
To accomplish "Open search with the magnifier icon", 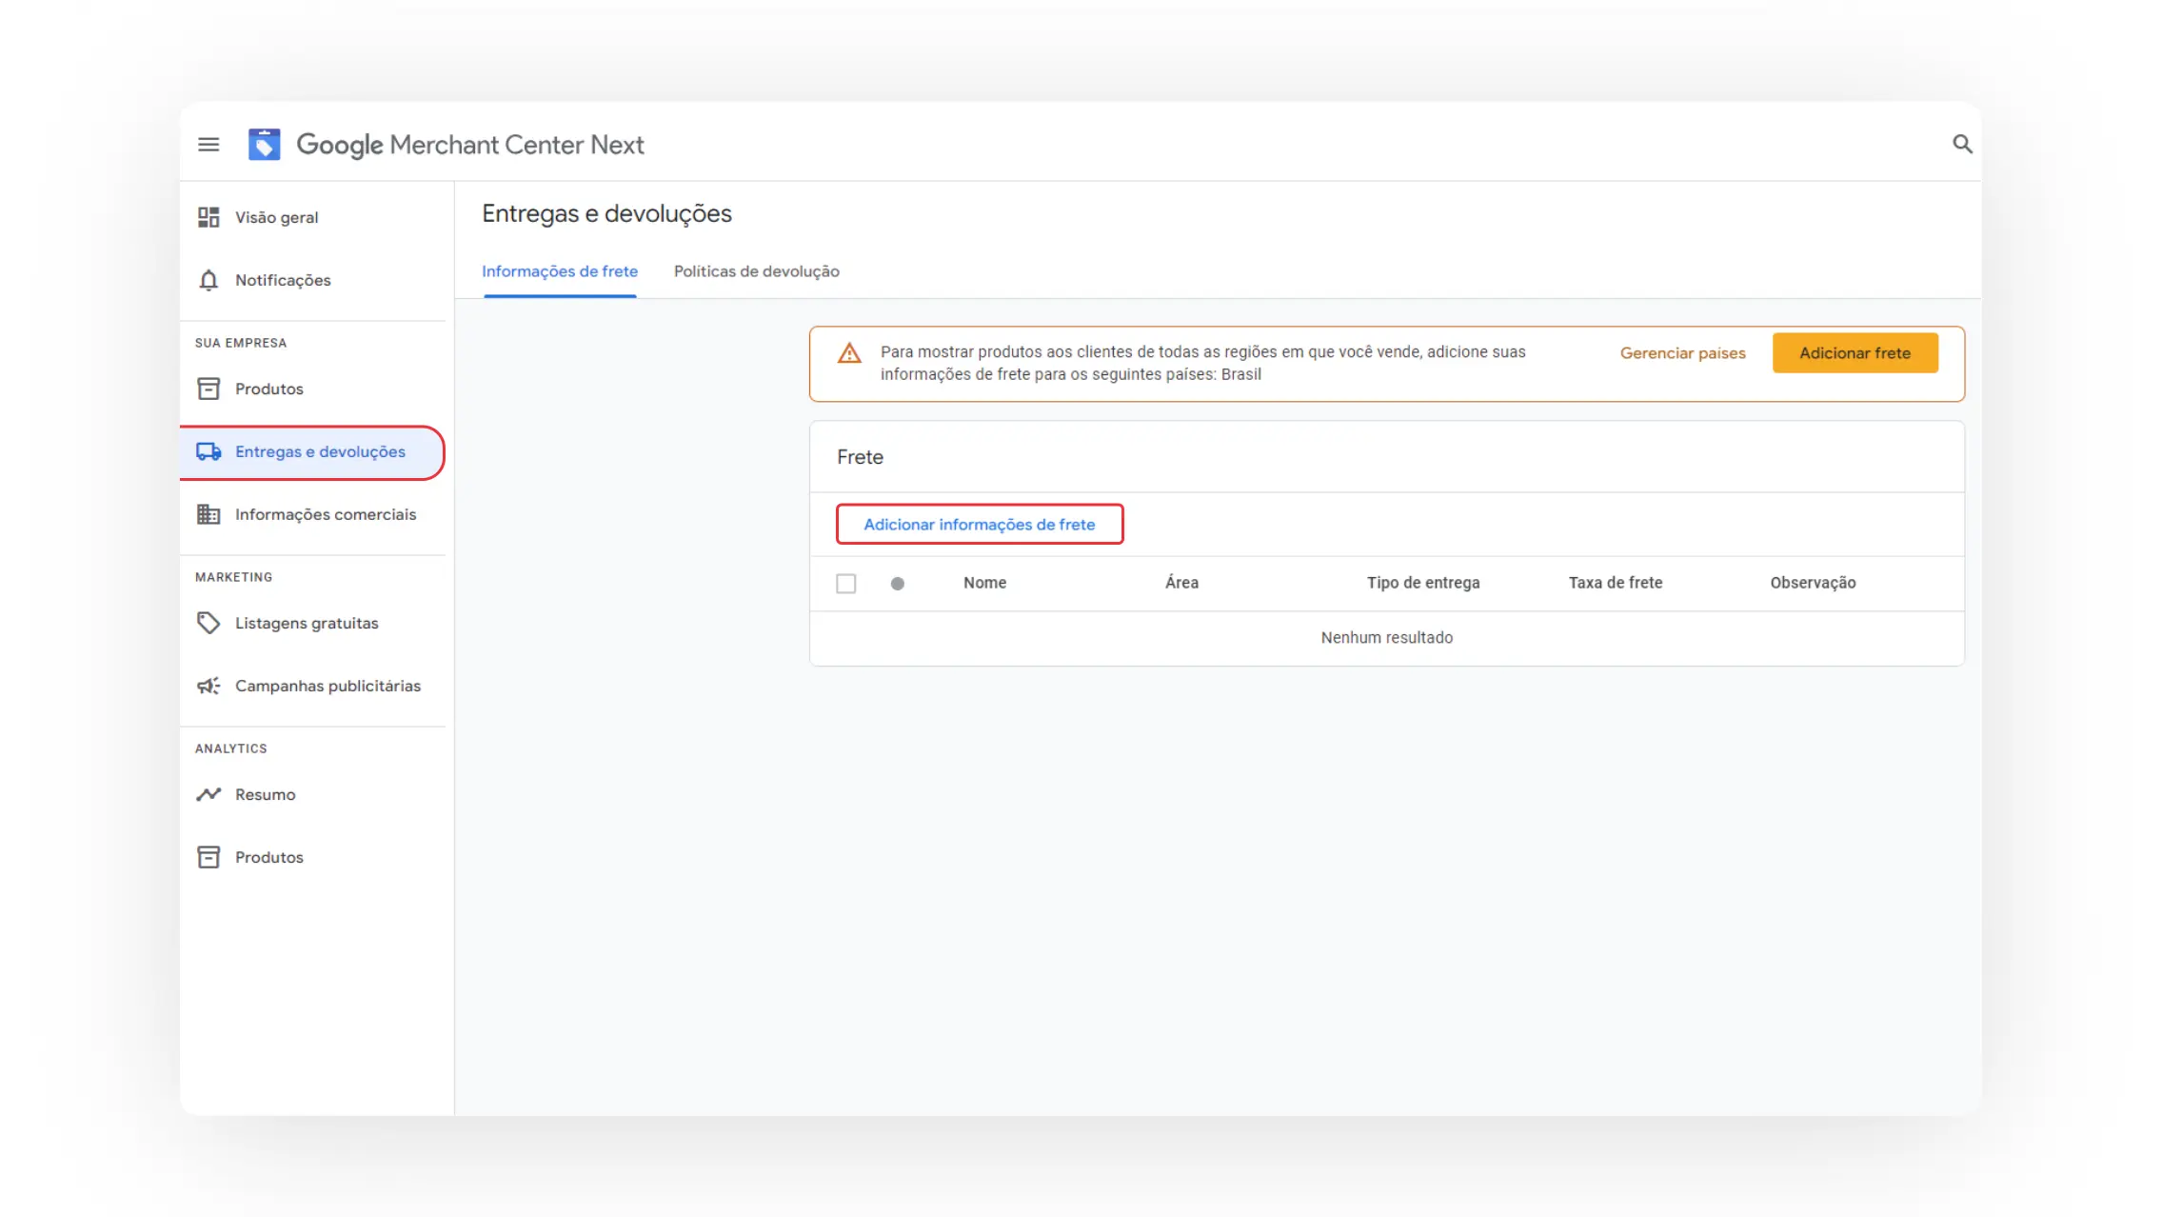I will pyautogui.click(x=1961, y=144).
